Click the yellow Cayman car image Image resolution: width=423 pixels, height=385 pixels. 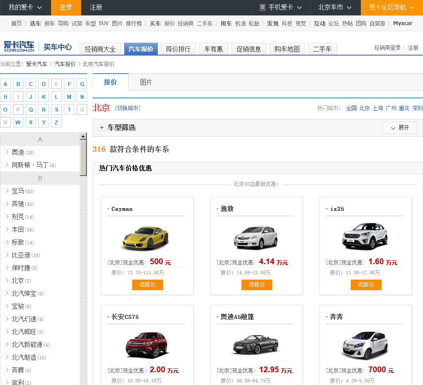pyautogui.click(x=145, y=237)
